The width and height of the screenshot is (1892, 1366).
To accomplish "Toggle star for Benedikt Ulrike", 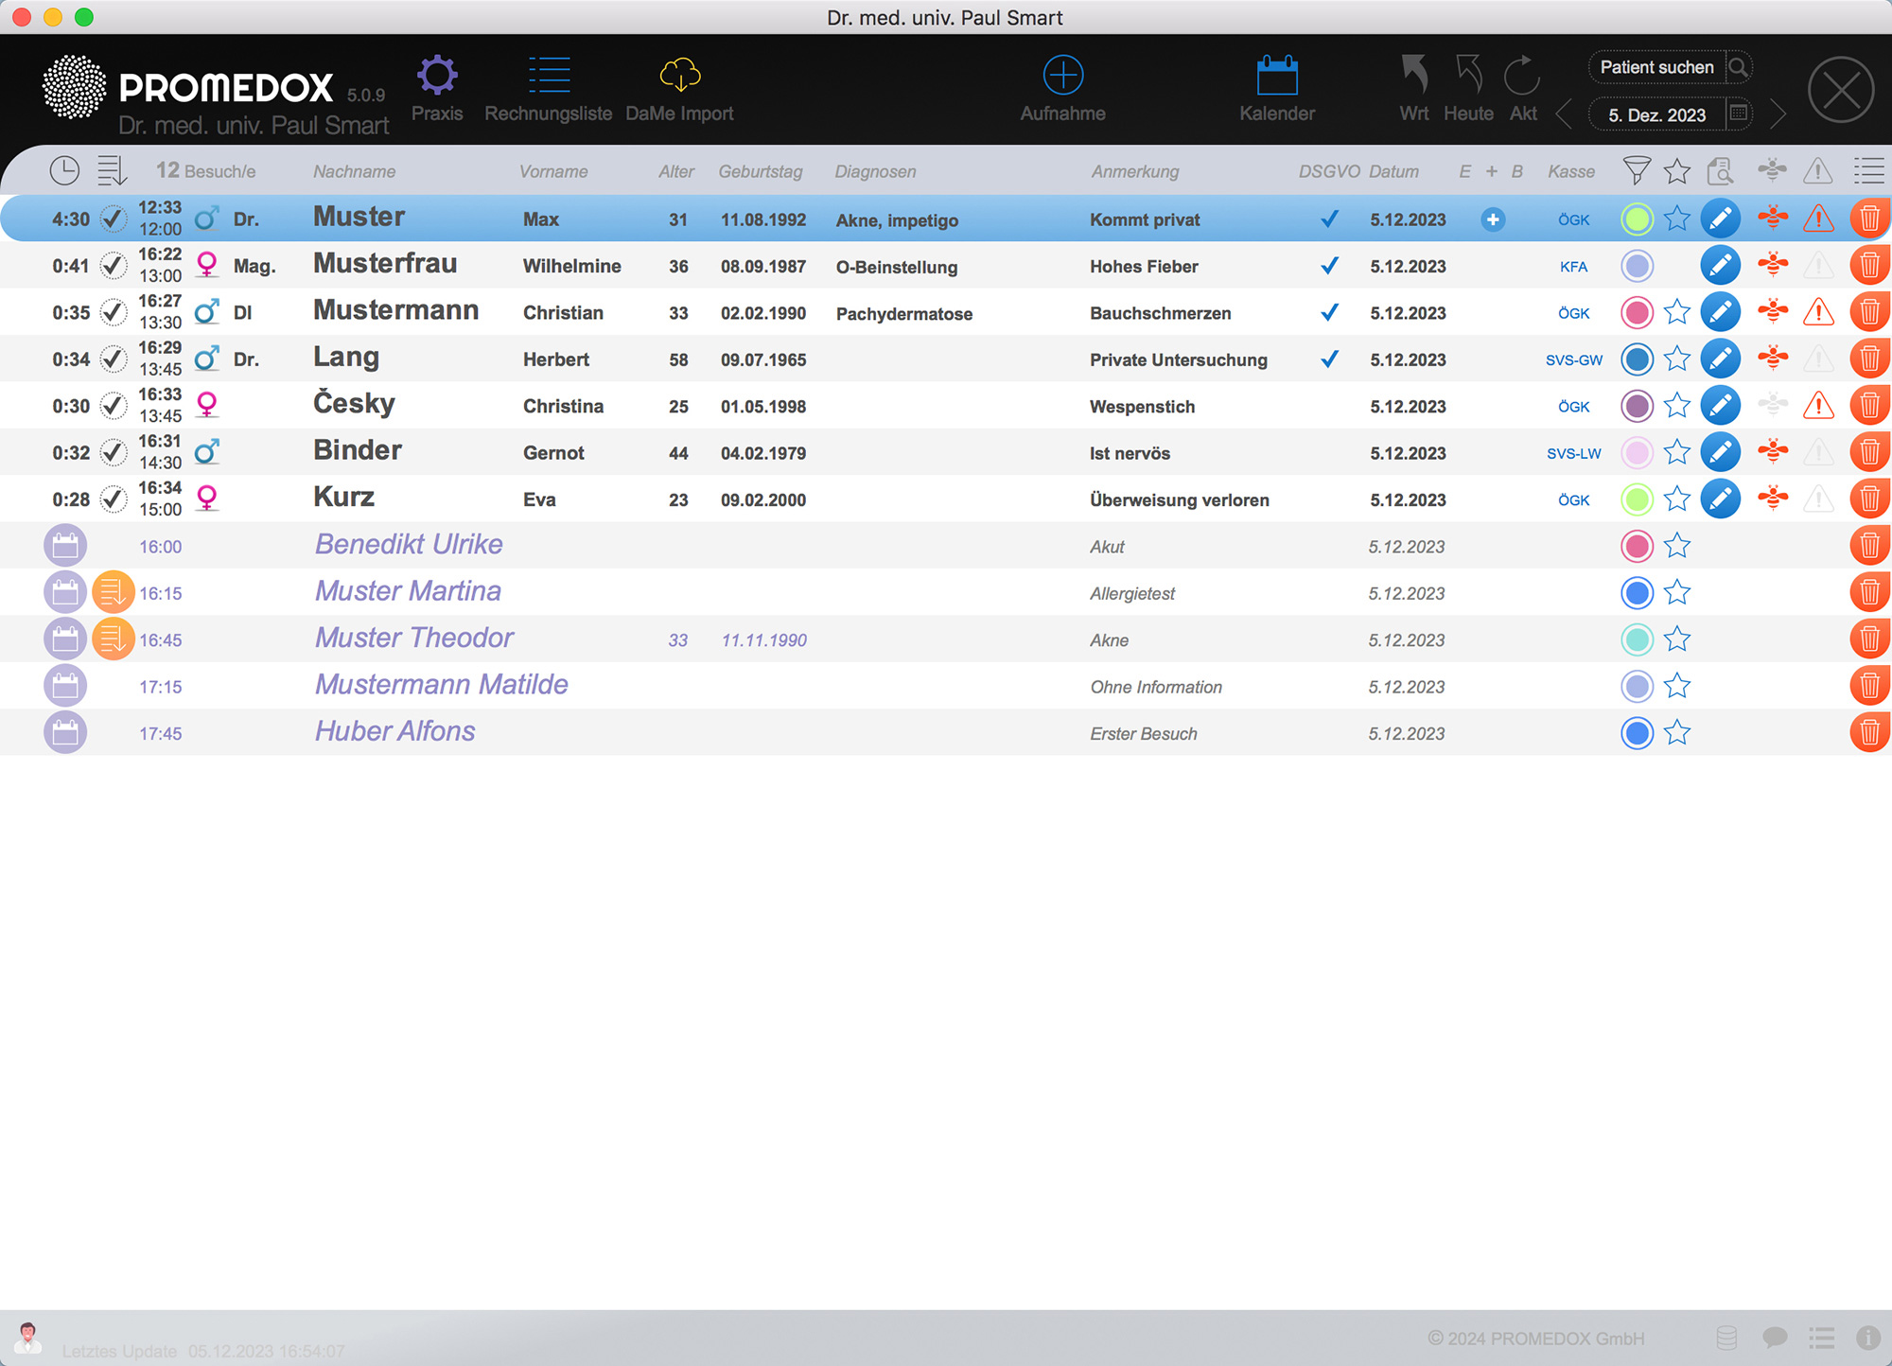I will coord(1677,546).
